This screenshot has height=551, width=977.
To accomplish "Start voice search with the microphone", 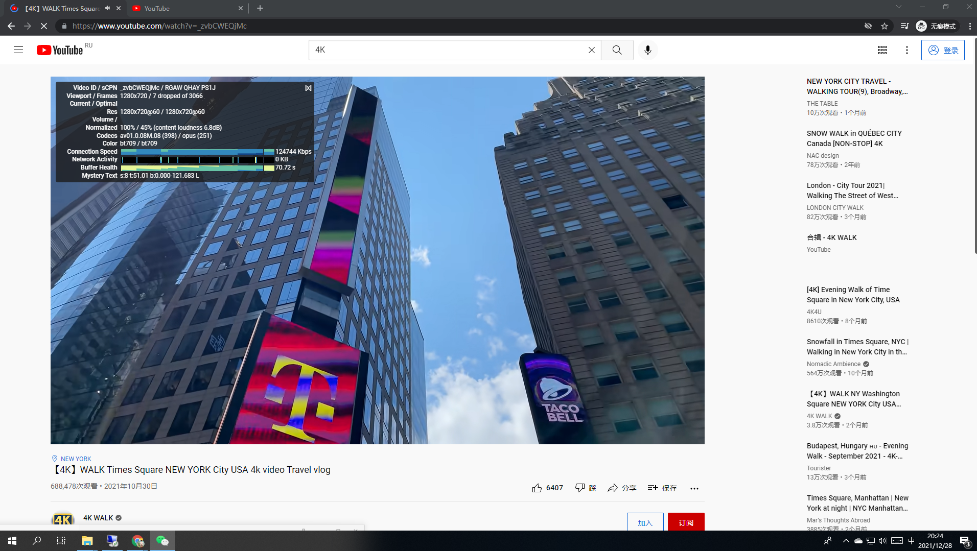I will (x=647, y=50).
